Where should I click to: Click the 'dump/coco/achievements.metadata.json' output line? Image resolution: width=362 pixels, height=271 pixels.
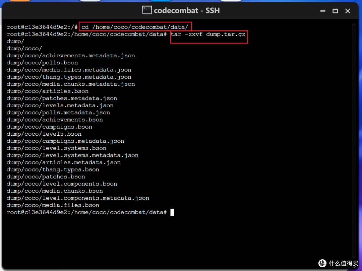pyautogui.click(x=71, y=56)
